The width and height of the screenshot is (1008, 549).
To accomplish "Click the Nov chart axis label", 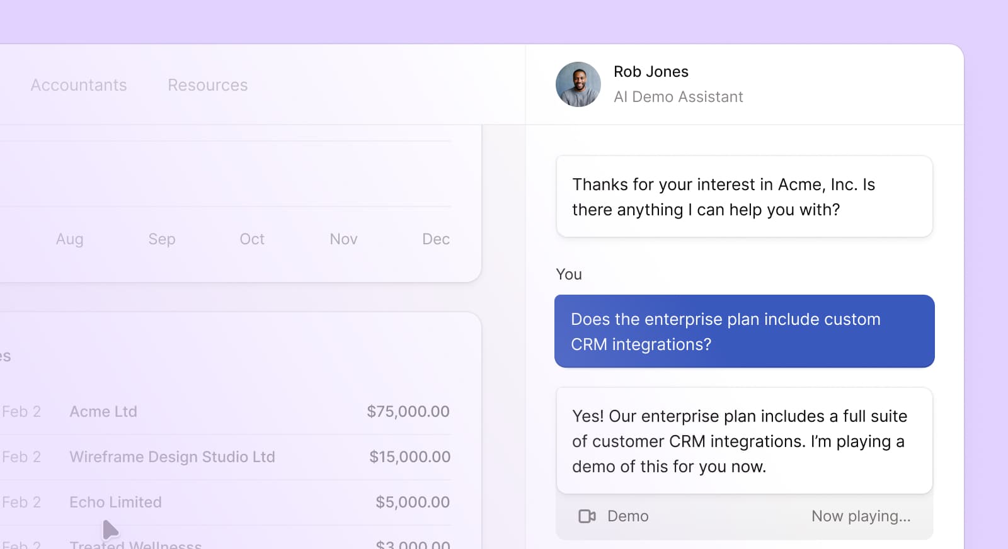I will [343, 239].
